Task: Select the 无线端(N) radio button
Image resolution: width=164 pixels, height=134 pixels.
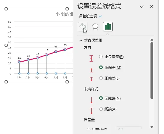Action: (101, 98)
